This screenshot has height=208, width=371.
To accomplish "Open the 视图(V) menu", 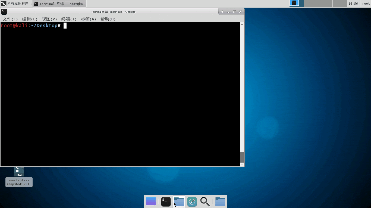I will [49, 19].
